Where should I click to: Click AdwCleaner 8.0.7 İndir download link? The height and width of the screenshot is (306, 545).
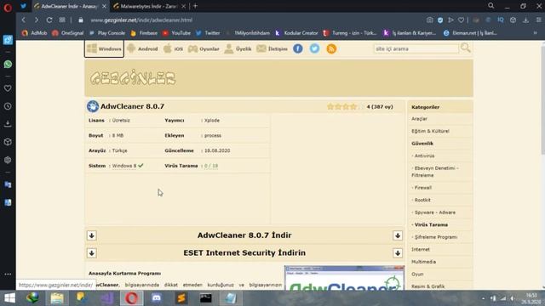click(x=244, y=235)
